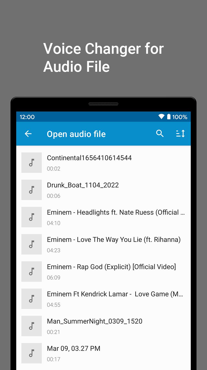The height and width of the screenshot is (370, 207).
Task: Tap music note icon for Drunk_Boat_1104_2022
Action: 31,190
